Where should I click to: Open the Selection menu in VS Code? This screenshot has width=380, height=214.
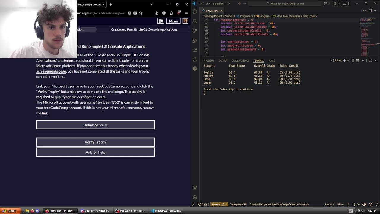pyautogui.click(x=218, y=4)
